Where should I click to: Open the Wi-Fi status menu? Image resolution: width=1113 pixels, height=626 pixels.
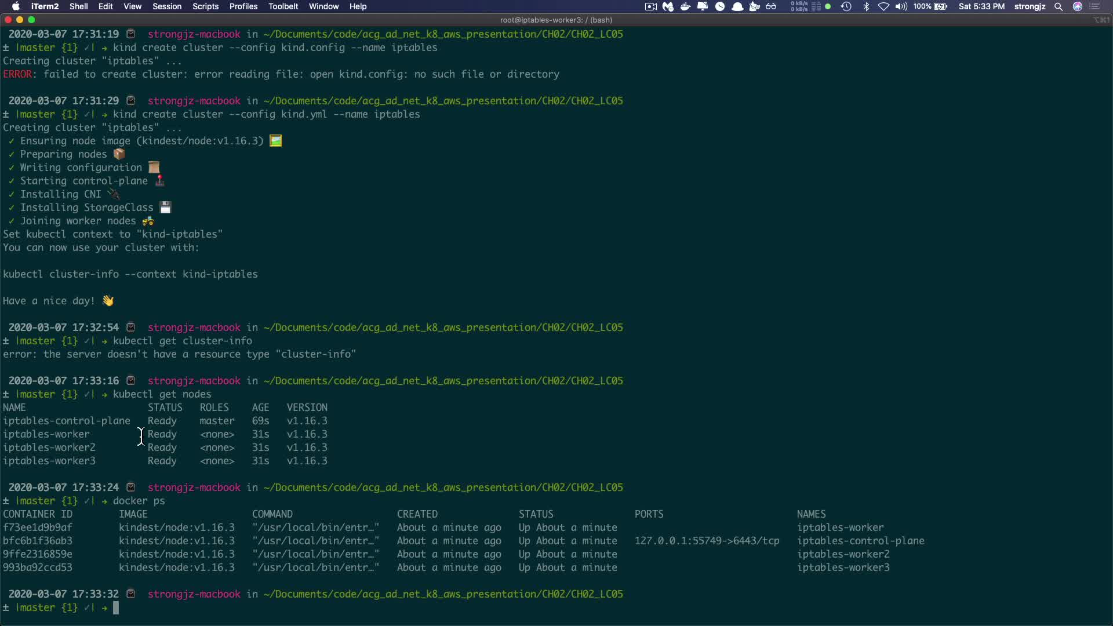(x=883, y=6)
